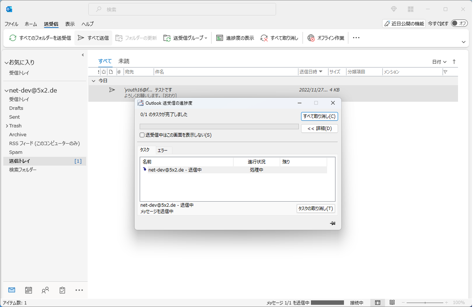Image resolution: width=473 pixels, height=307 pixels.
Task: Select the テストです outgoing message
Action: point(273,93)
